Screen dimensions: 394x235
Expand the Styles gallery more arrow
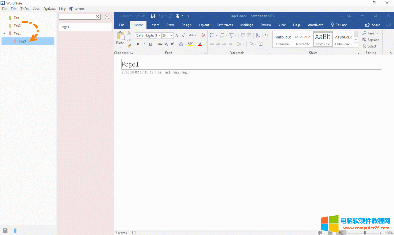pyautogui.click(x=356, y=45)
